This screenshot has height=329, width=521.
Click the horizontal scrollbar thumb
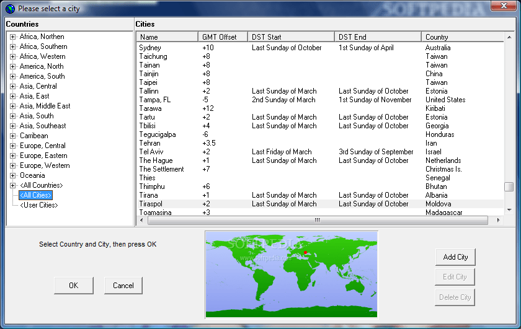coord(318,220)
